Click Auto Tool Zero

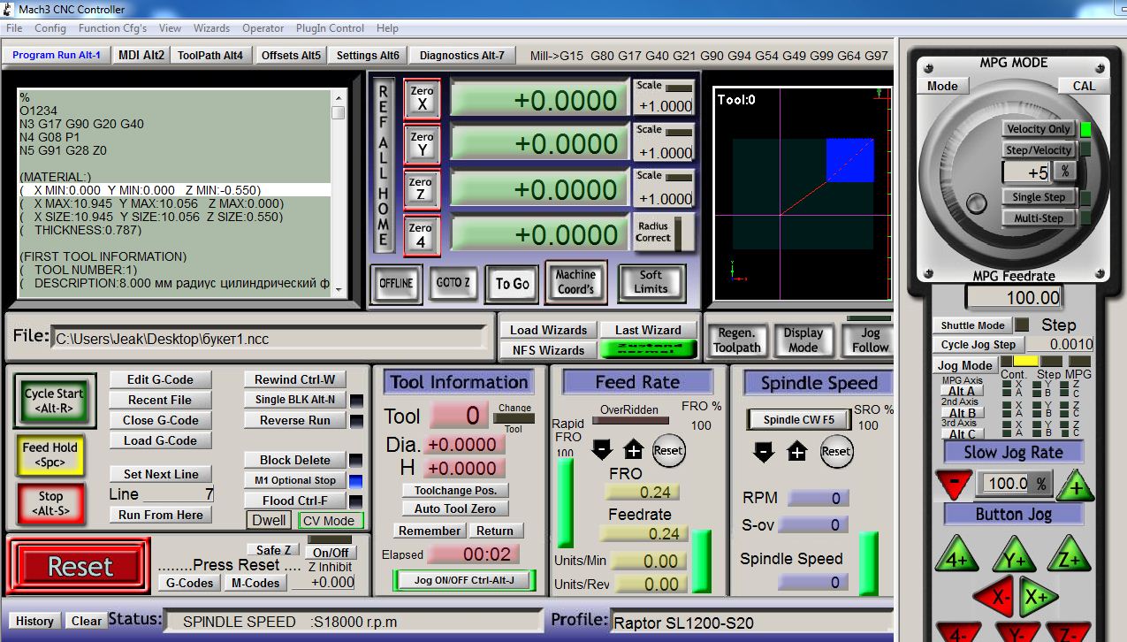pos(455,508)
